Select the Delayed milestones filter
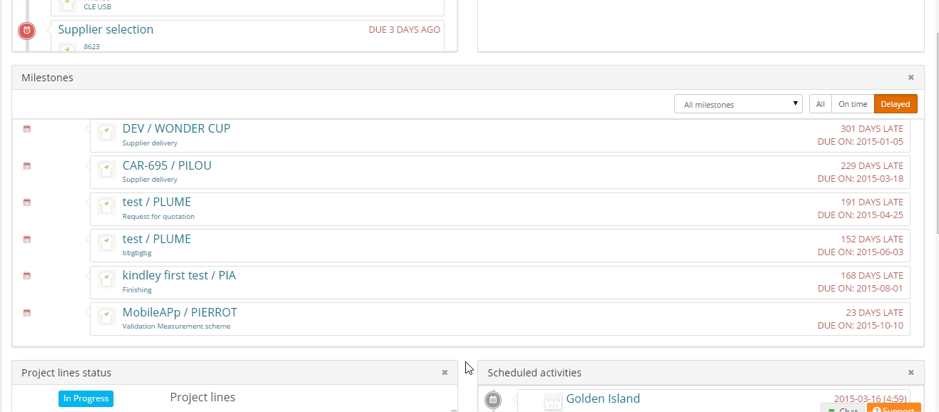This screenshot has height=412, width=939. [x=895, y=104]
